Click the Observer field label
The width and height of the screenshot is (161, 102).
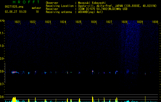coord(52,3)
